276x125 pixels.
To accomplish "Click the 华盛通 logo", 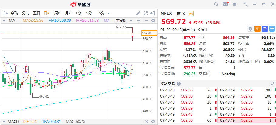I will coord(80,5).
